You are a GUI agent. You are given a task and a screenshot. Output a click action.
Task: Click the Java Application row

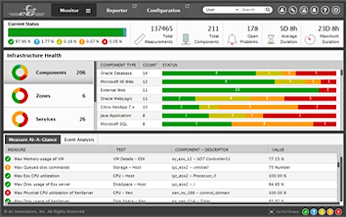pos(219,116)
